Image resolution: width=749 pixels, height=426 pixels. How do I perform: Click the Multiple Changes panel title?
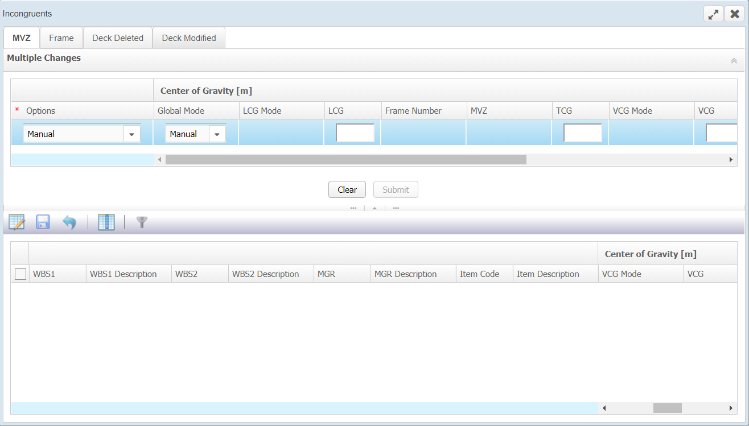click(x=44, y=58)
